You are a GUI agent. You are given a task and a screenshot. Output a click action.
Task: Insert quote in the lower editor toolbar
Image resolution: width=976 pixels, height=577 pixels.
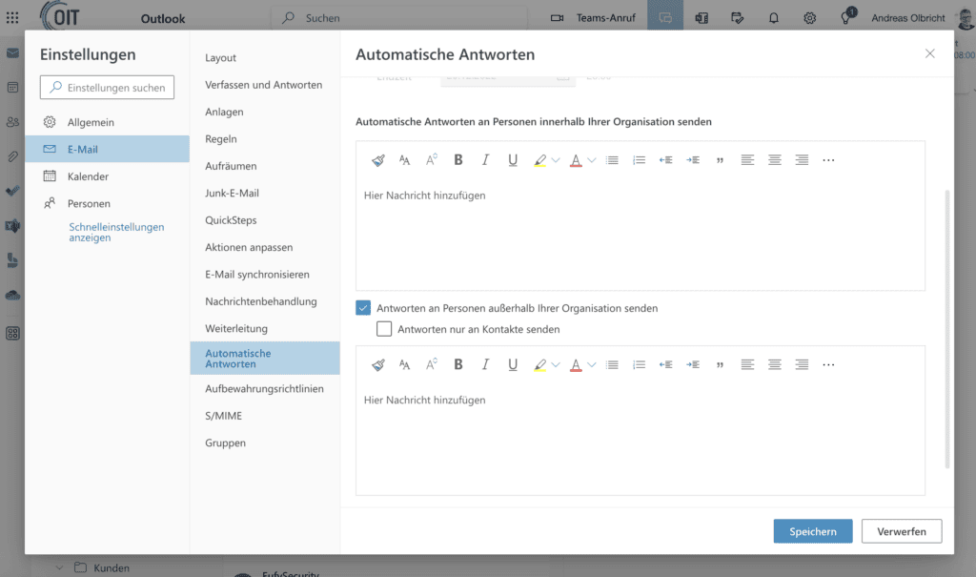click(x=720, y=364)
